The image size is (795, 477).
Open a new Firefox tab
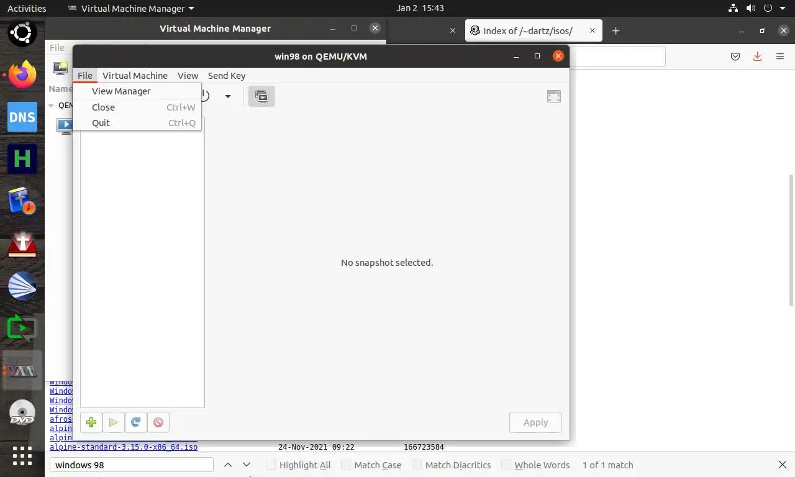[x=616, y=30]
